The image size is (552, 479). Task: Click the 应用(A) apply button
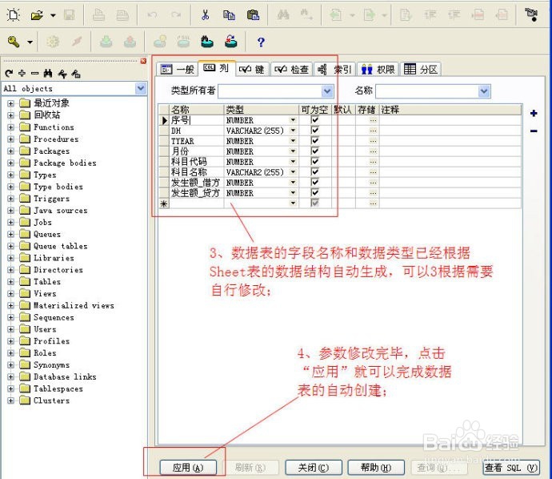[188, 468]
